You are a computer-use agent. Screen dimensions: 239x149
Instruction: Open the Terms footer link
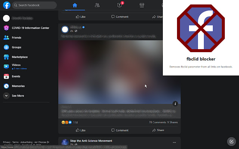coord(15,142)
